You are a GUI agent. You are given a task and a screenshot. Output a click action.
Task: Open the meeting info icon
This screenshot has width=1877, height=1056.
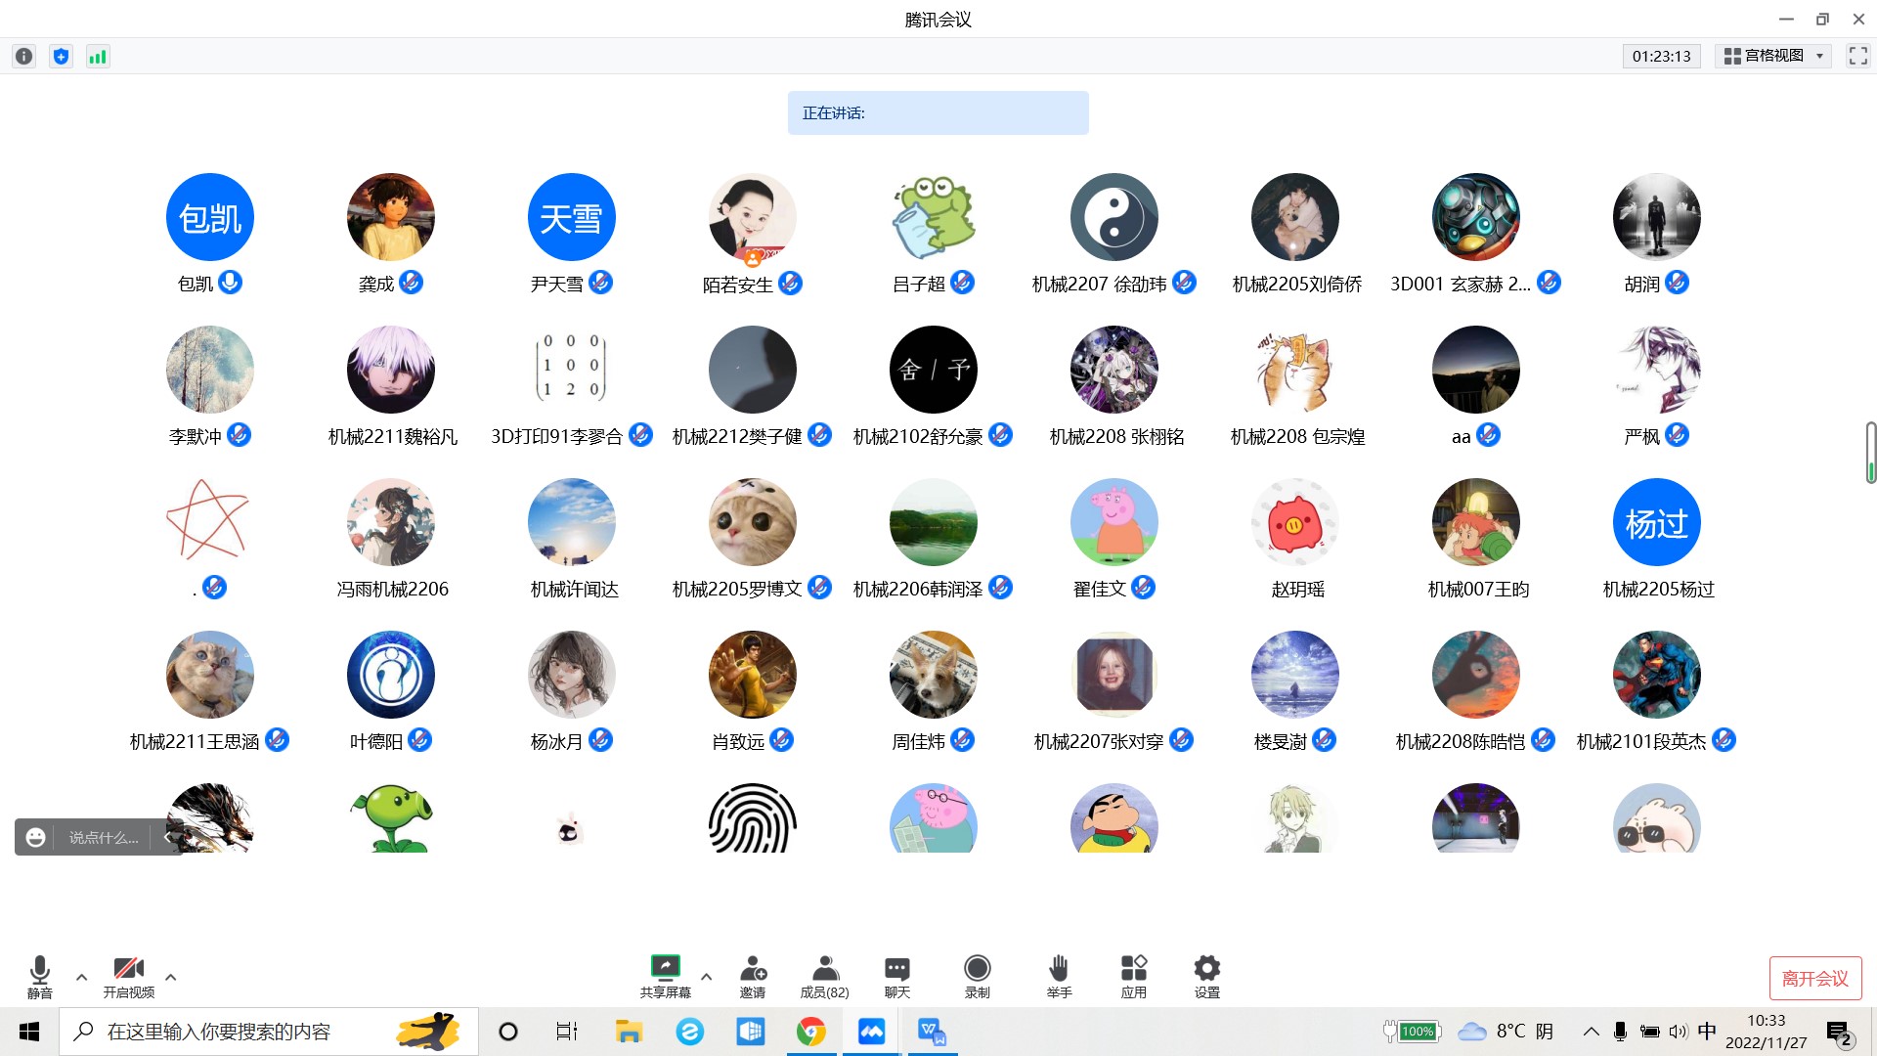pos(23,56)
